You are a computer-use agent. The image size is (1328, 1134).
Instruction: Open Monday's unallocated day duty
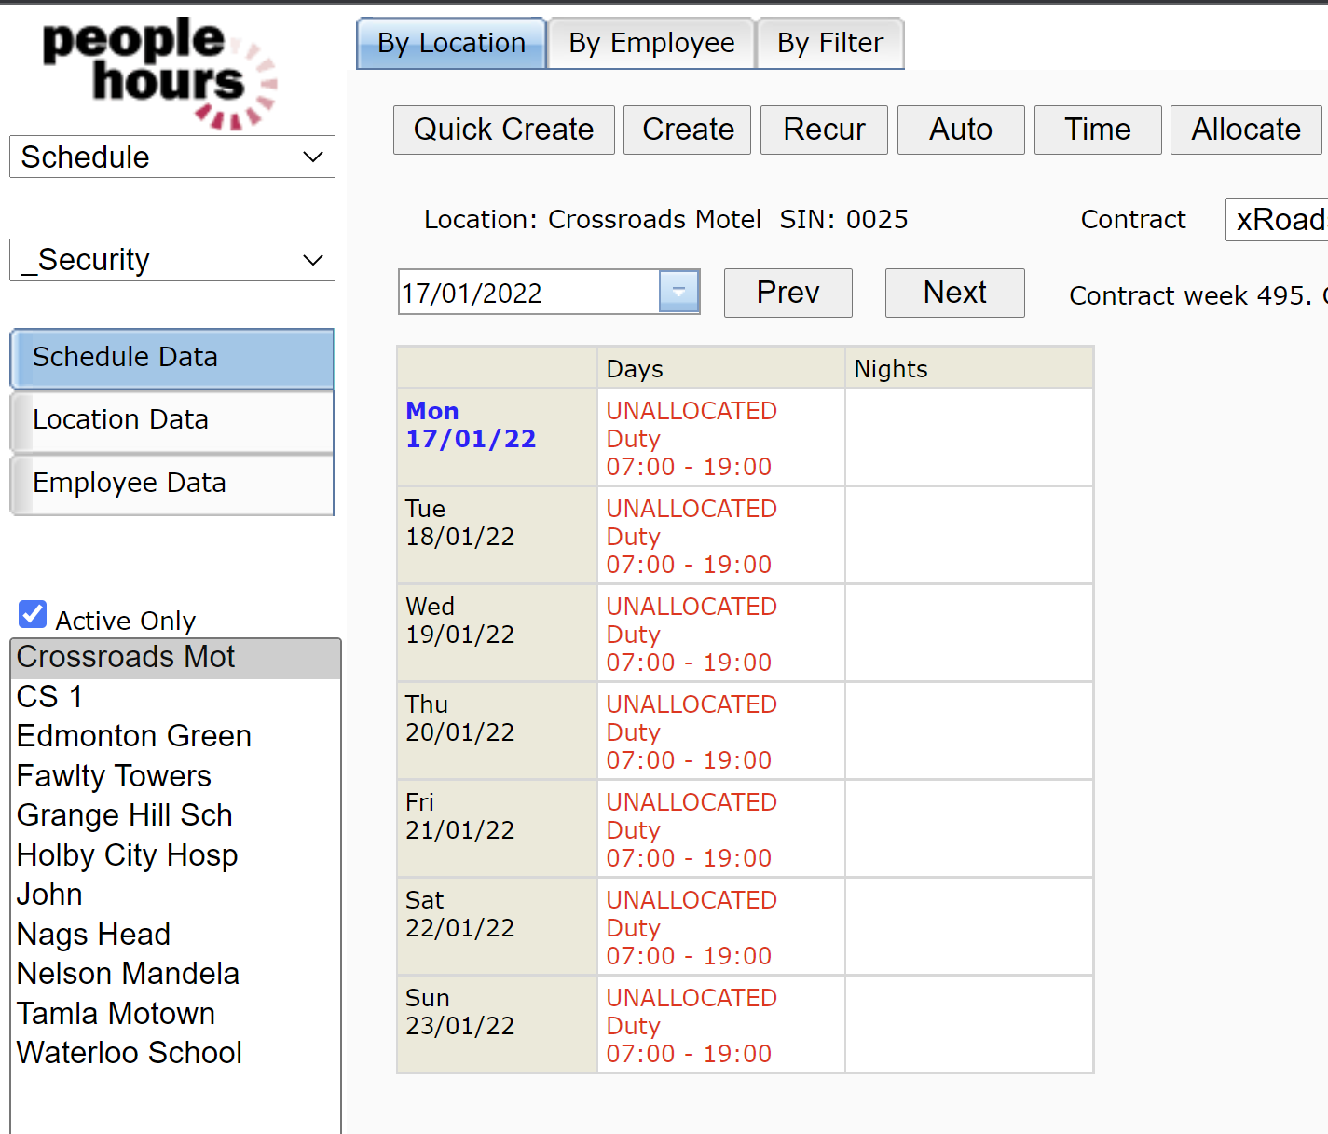(691, 438)
